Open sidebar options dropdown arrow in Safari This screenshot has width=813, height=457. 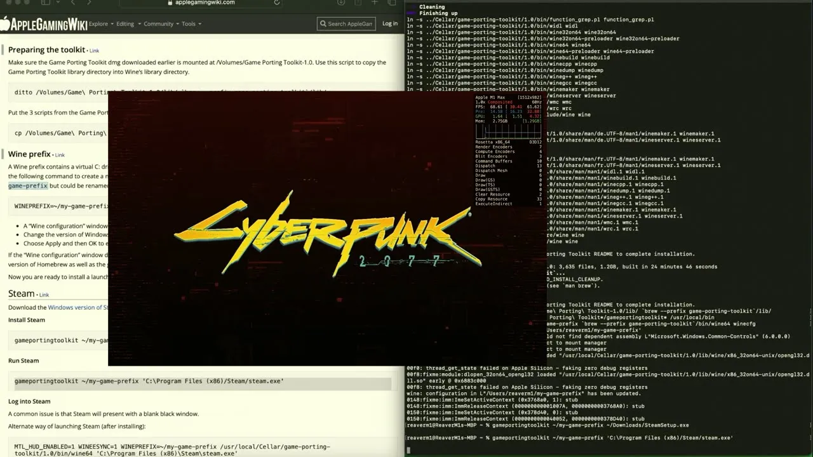57,3
